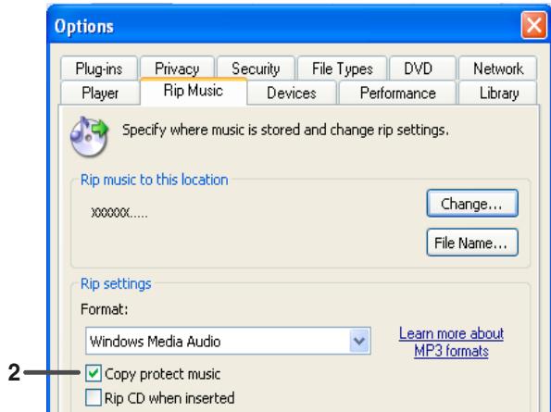Select the Rip Music tab

tap(194, 91)
